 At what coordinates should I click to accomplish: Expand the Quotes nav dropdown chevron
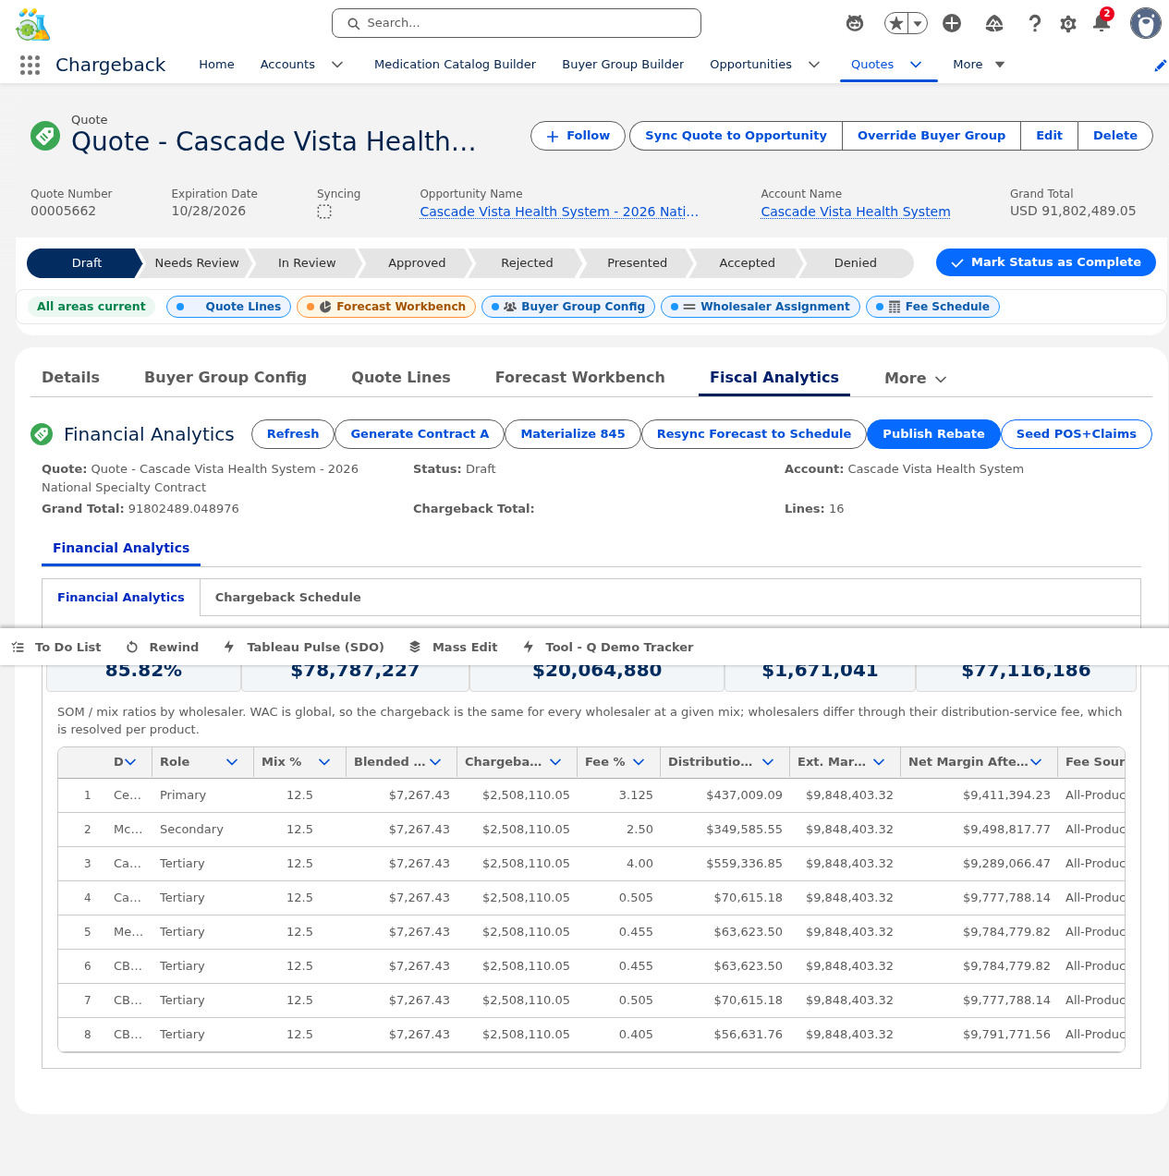click(x=916, y=65)
